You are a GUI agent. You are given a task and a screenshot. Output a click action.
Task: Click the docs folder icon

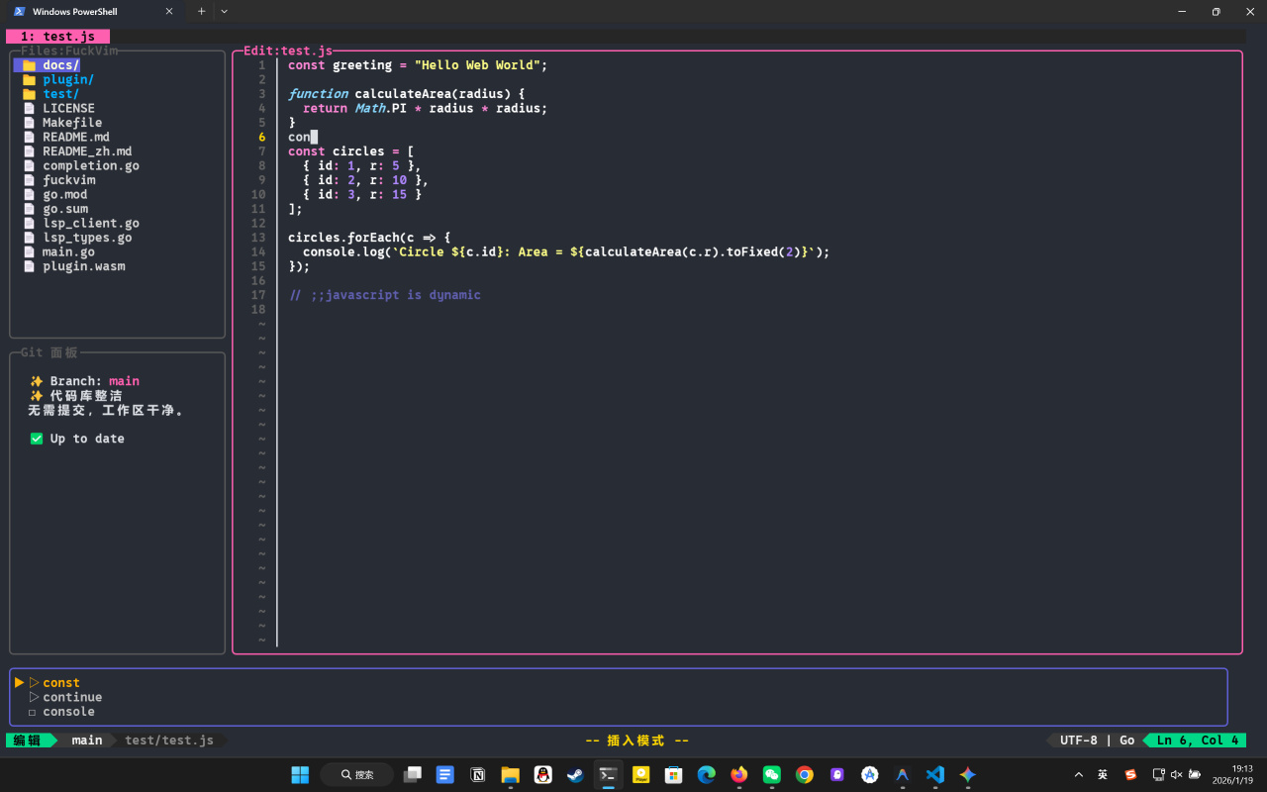pyautogui.click(x=29, y=65)
